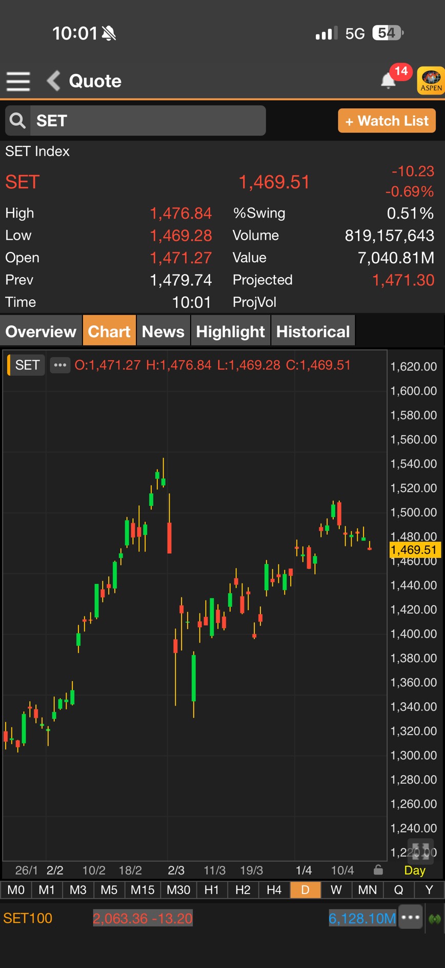Expand the ticker bar three-dots menu
This screenshot has height=968, width=445.
(411, 918)
